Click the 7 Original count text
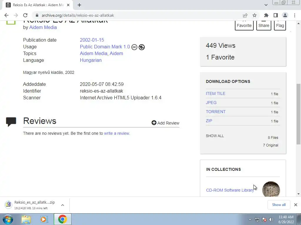Image resolution: width=301 pixels, height=225 pixels. [270, 145]
